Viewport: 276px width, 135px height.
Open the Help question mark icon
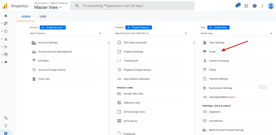255,6
